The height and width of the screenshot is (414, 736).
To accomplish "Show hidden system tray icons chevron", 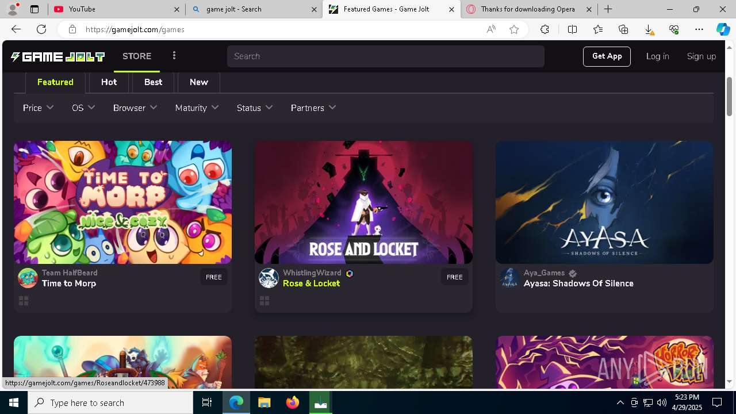I will pyautogui.click(x=620, y=402).
